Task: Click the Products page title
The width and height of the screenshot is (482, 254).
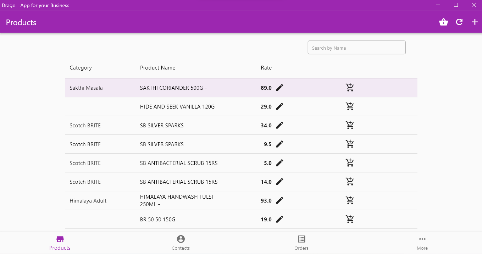Action: [21, 22]
